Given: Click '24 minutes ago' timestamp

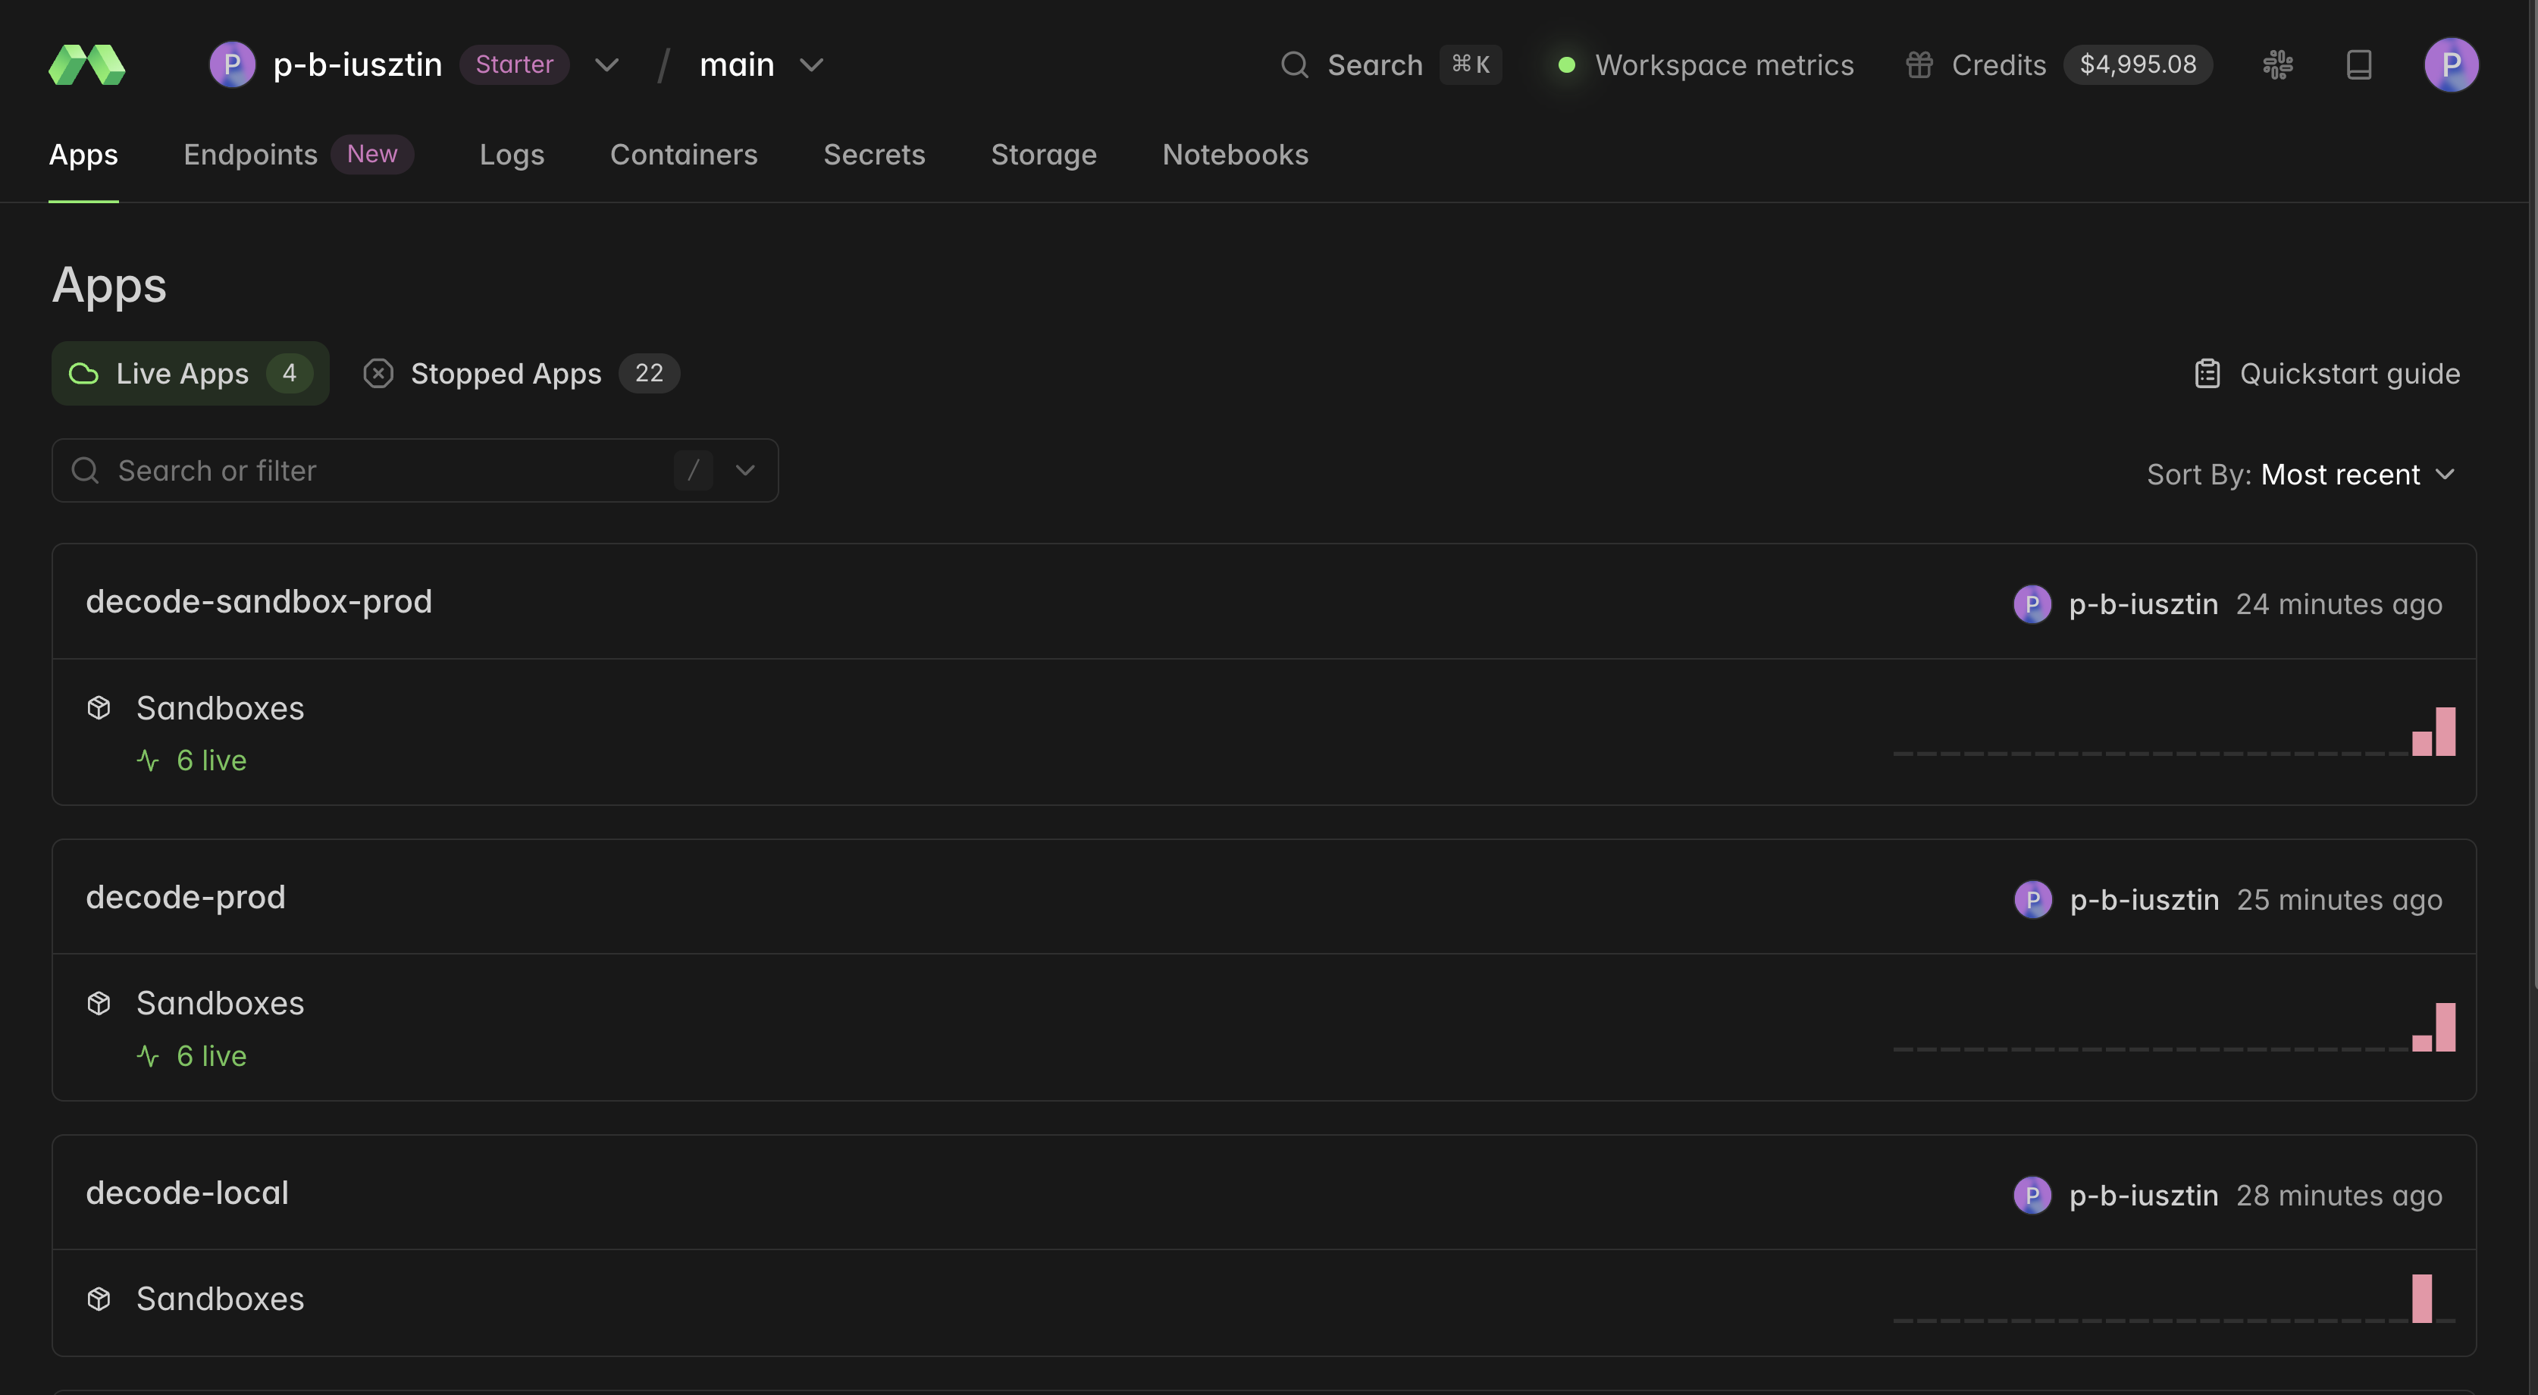Looking at the screenshot, I should (x=2339, y=604).
